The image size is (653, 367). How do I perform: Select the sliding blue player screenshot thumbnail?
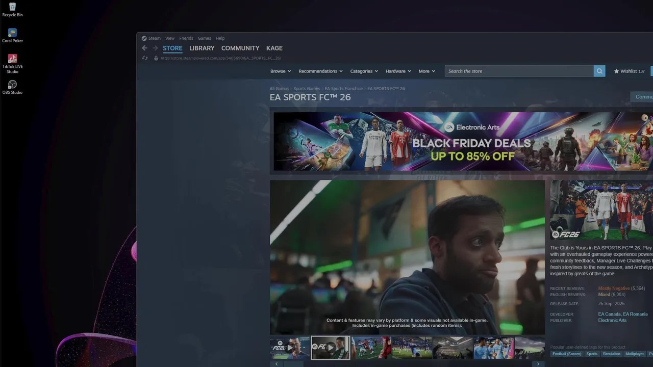pyautogui.click(x=412, y=348)
